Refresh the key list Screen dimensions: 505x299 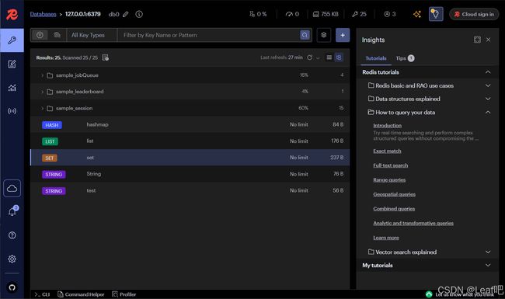point(309,57)
